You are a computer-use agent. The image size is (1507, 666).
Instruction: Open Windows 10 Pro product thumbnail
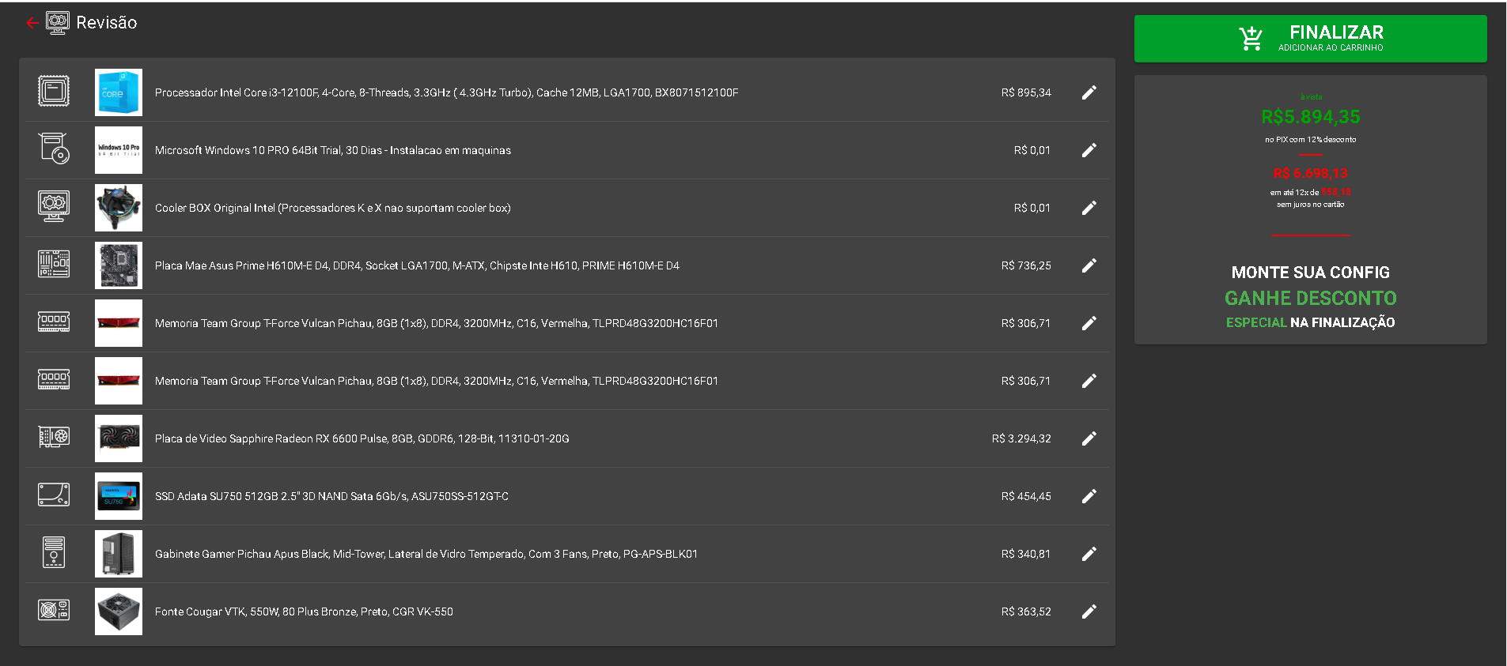119,150
